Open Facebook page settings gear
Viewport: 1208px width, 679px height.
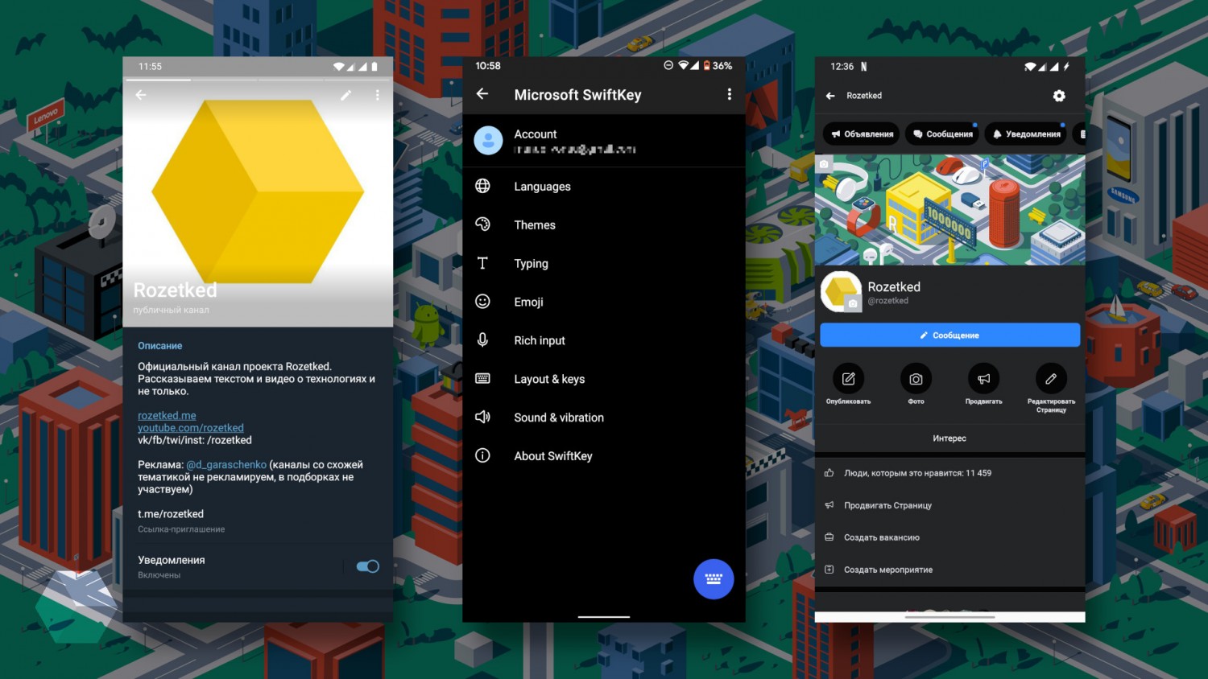pos(1059,96)
